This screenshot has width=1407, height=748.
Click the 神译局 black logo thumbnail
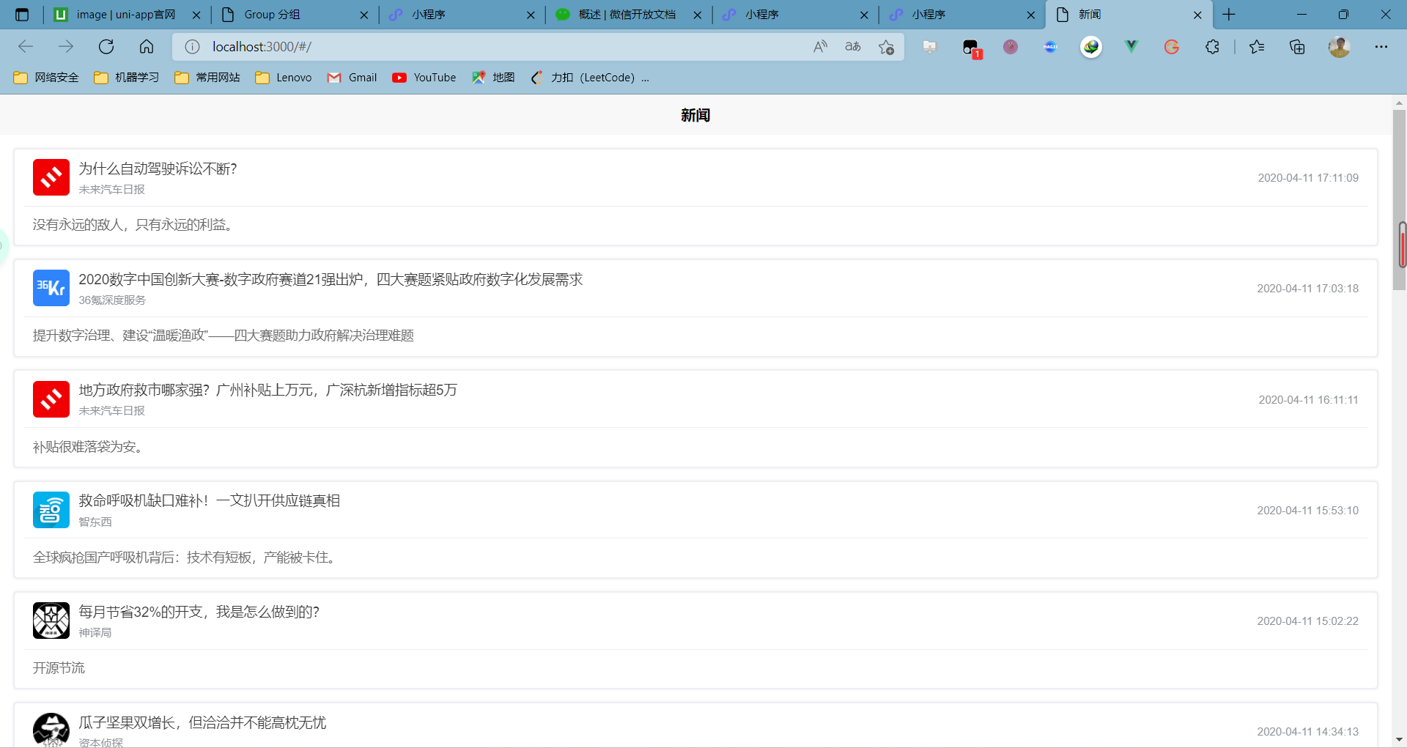(x=51, y=621)
